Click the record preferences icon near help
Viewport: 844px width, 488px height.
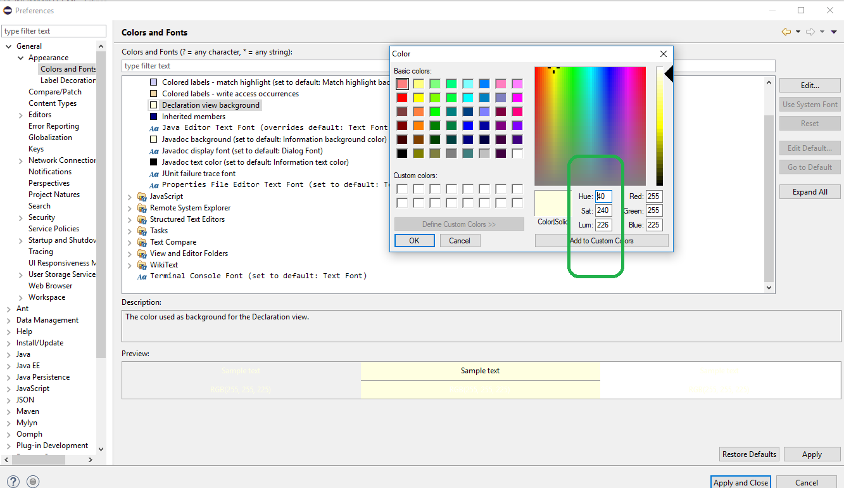tap(34, 482)
